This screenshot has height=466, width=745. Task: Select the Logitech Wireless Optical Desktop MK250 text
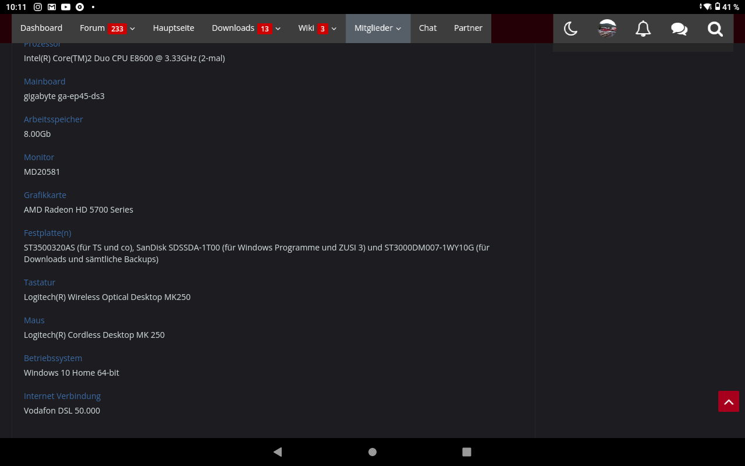tap(107, 297)
